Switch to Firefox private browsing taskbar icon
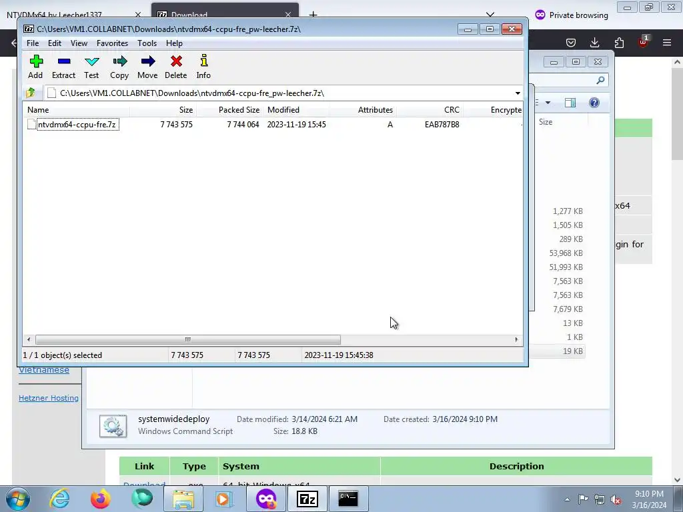Image resolution: width=683 pixels, height=512 pixels. point(266,499)
